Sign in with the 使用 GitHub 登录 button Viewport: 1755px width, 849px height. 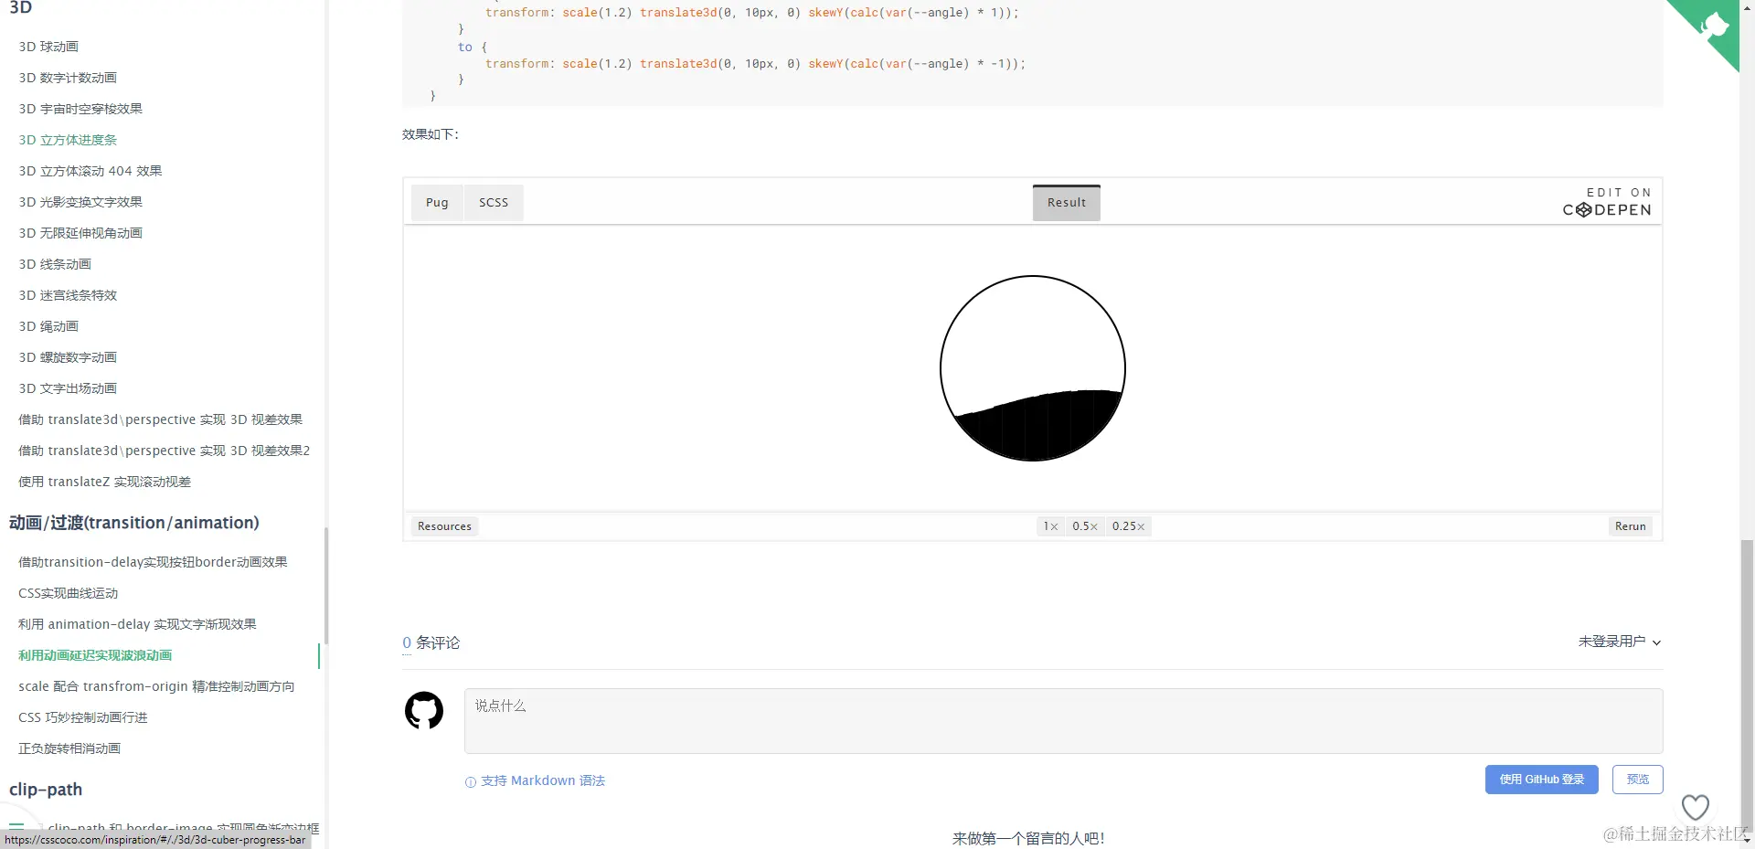click(1541, 780)
